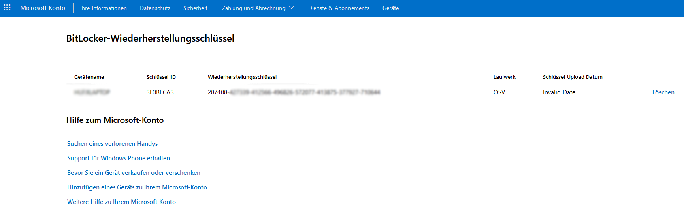Viewport: 684px width, 212px height.
Task: Expand the Zahlung und Abrechnung chevron
Action: pyautogui.click(x=291, y=8)
